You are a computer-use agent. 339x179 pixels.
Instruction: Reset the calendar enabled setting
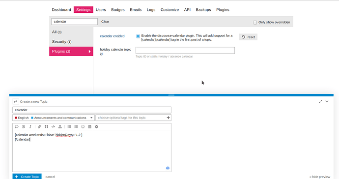tap(248, 37)
